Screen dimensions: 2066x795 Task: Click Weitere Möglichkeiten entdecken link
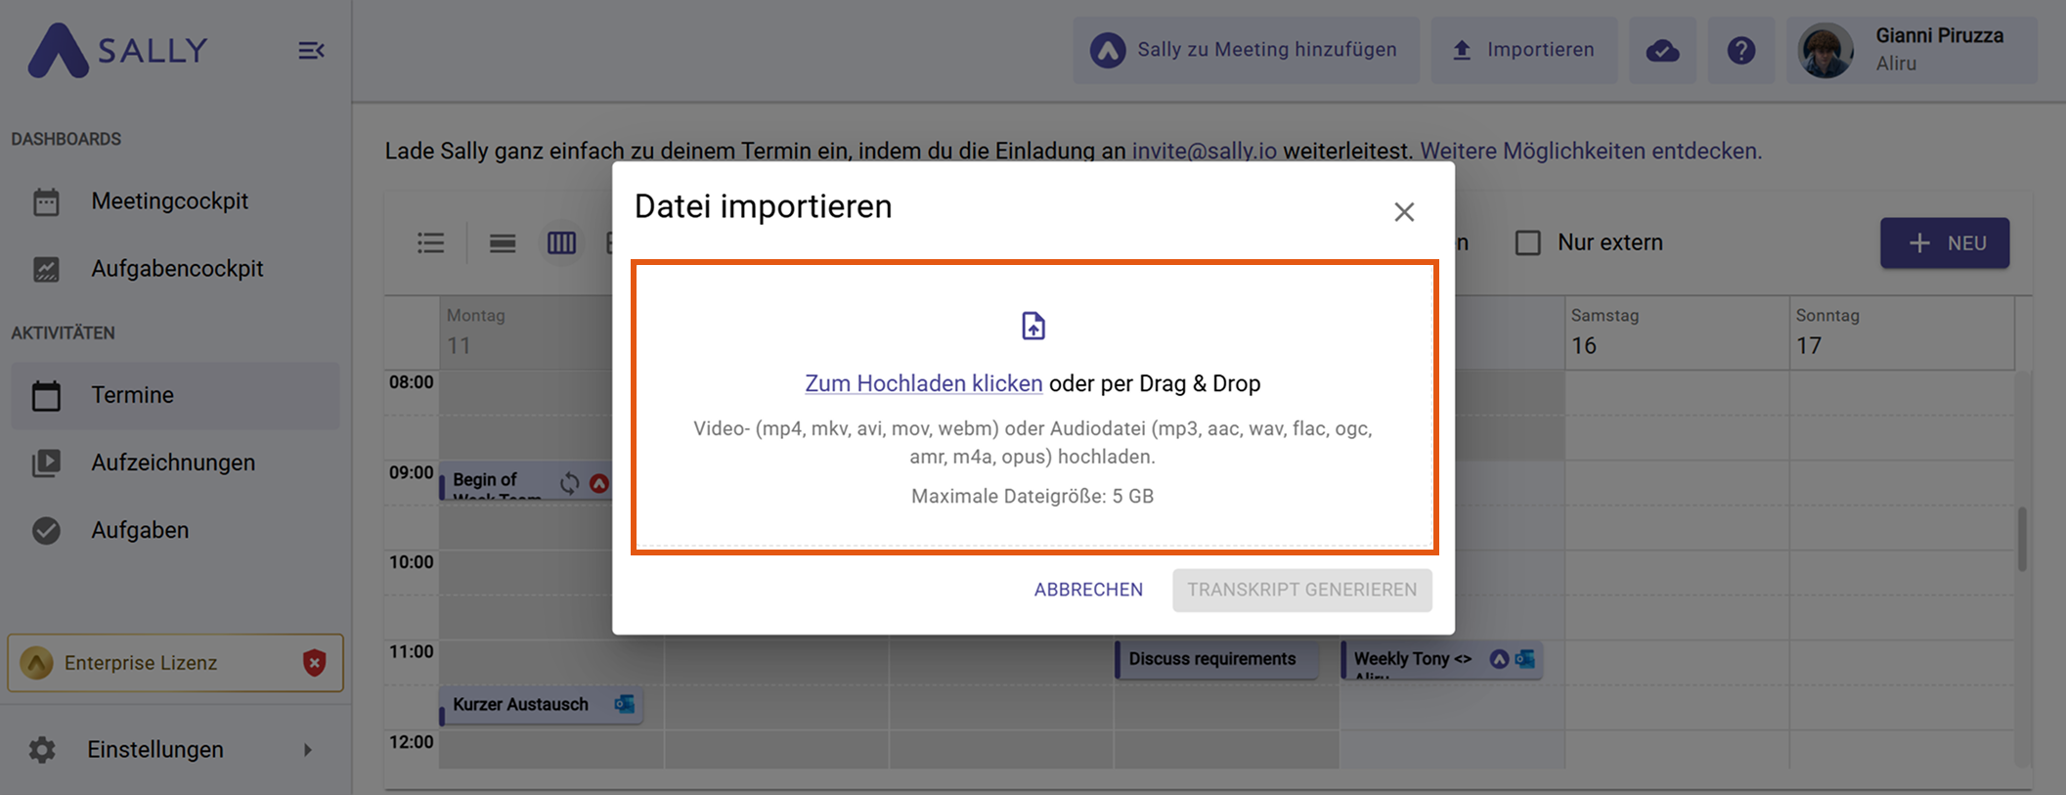[1590, 151]
